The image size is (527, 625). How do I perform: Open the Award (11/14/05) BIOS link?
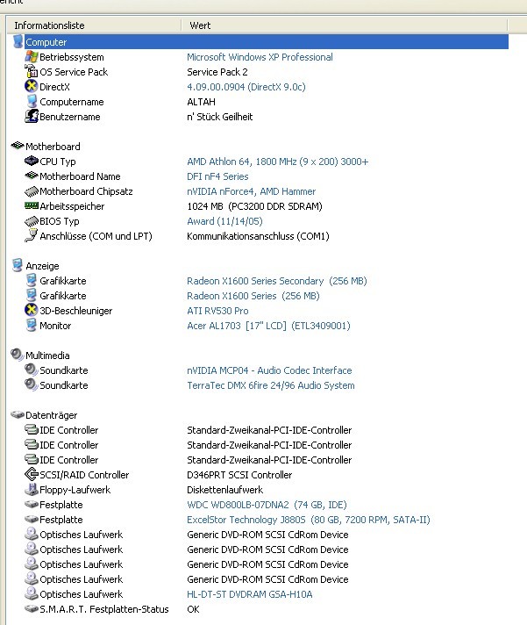[x=224, y=221]
